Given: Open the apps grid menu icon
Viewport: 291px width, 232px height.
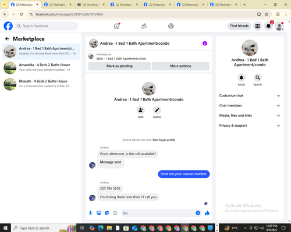Looking at the screenshot, I should [x=257, y=26].
